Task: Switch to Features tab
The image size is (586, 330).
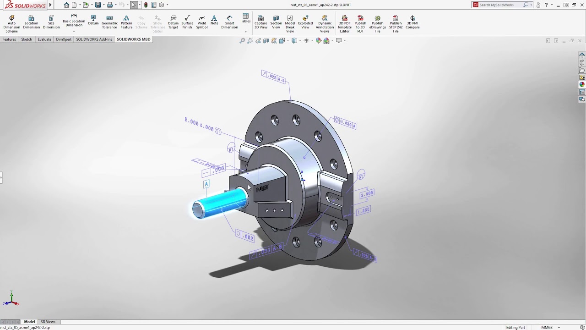Action: (9, 39)
